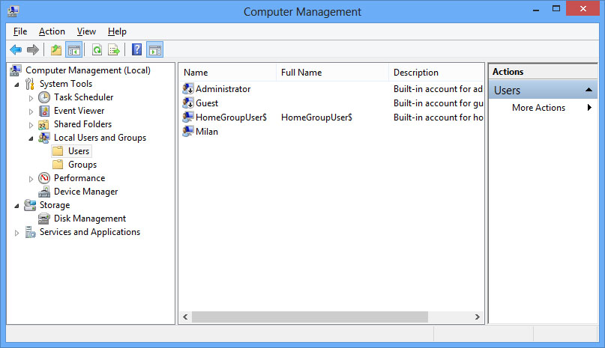The height and width of the screenshot is (348, 605).
Task: Open the Action menu
Action: tap(52, 31)
